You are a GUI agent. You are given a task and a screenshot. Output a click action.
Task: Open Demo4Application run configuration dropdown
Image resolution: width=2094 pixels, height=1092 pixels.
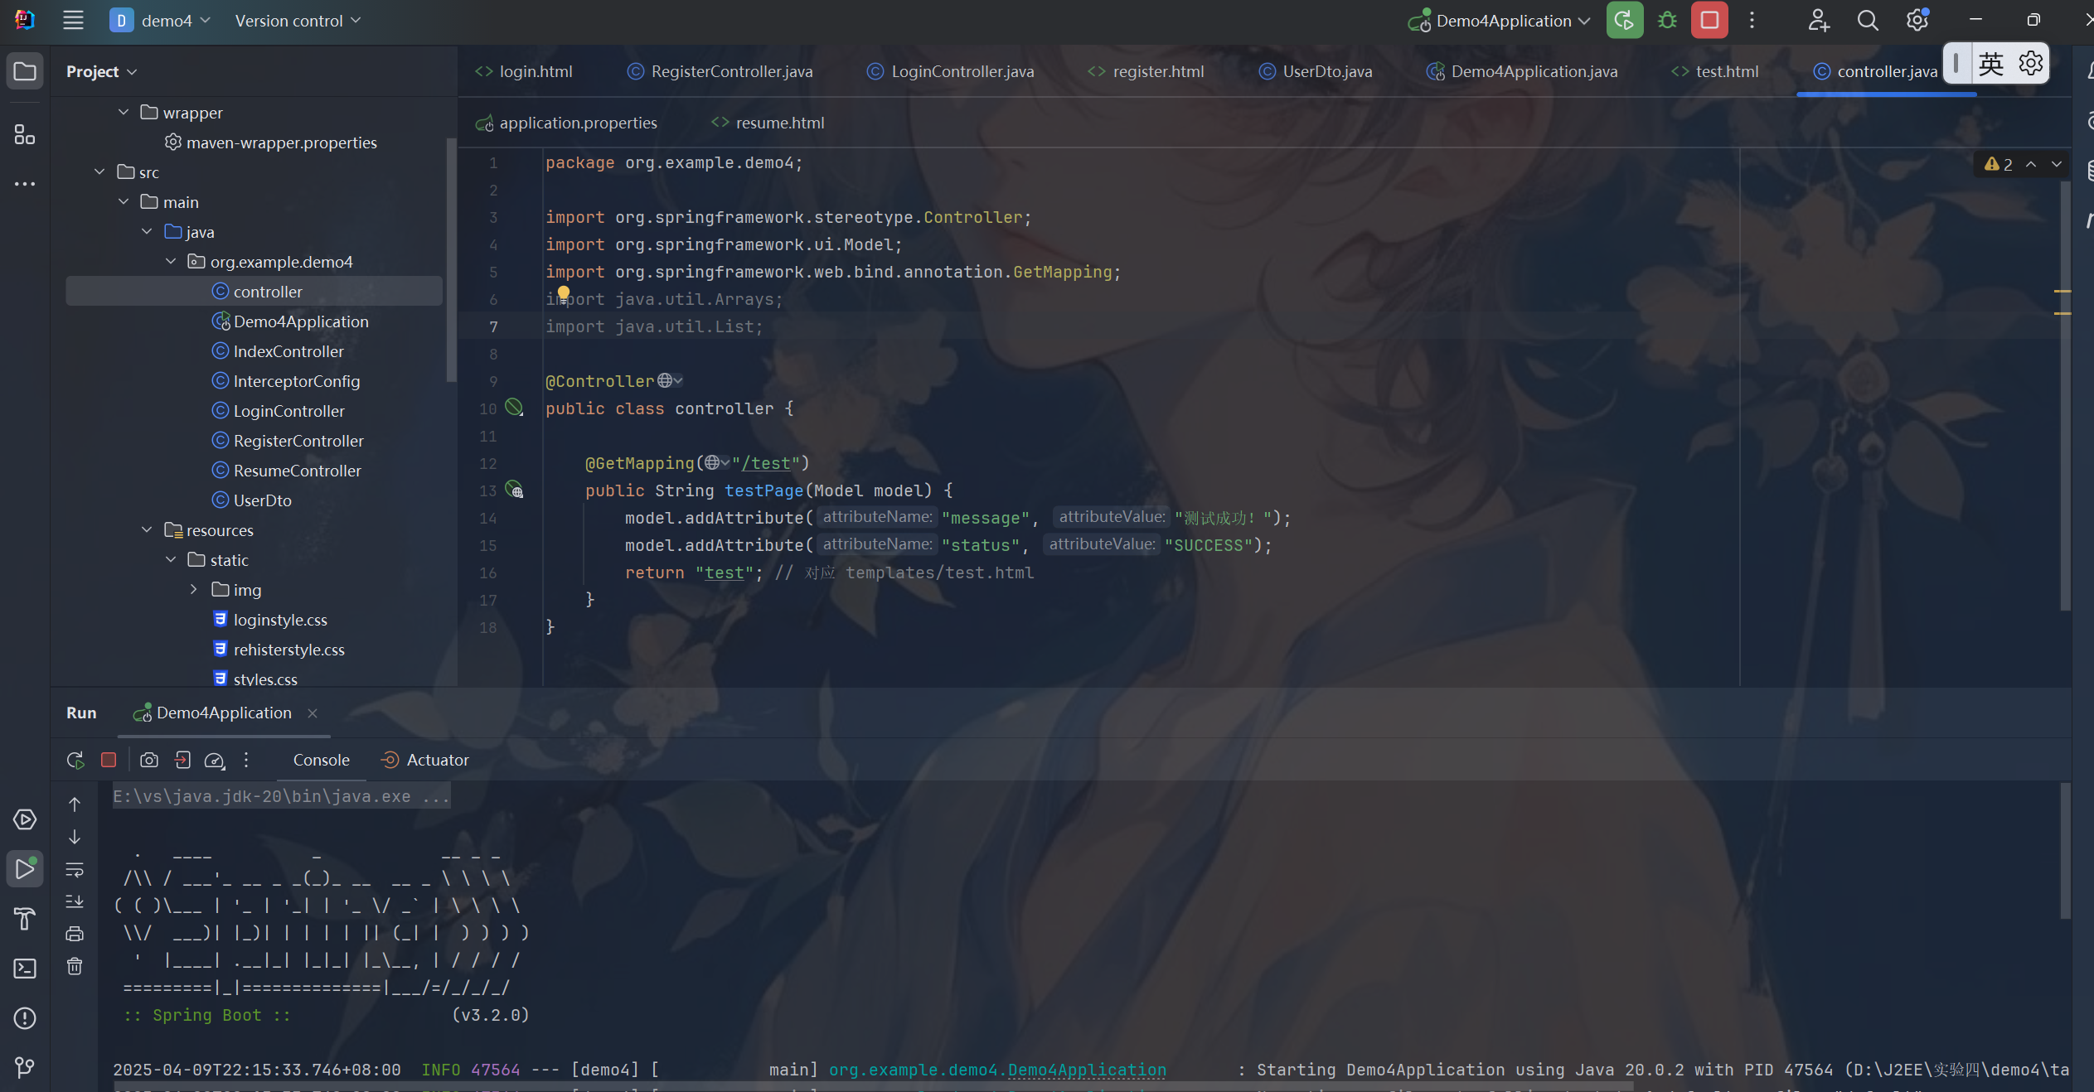pyautogui.click(x=1500, y=21)
